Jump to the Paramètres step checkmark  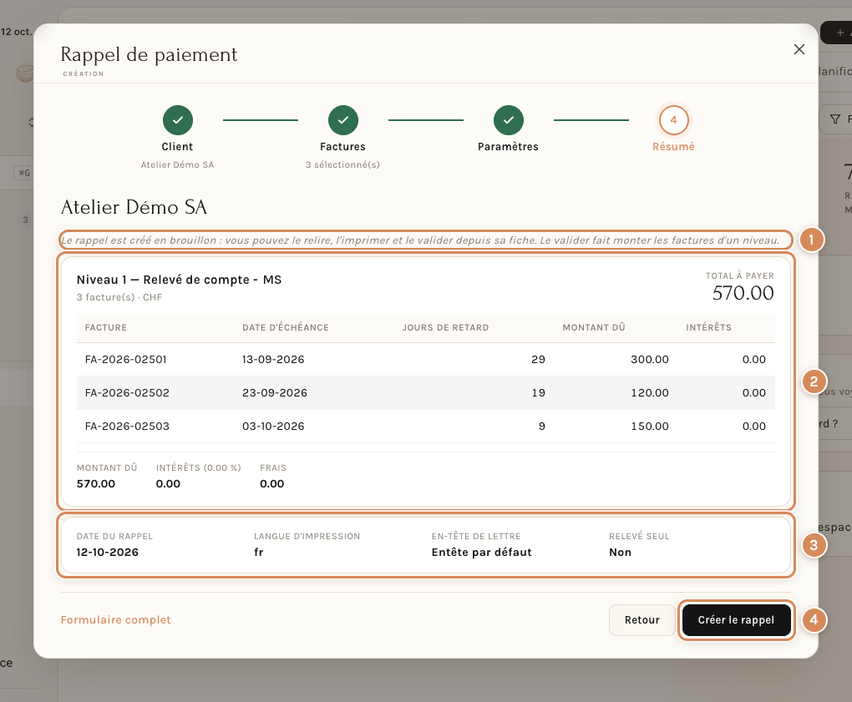click(508, 120)
